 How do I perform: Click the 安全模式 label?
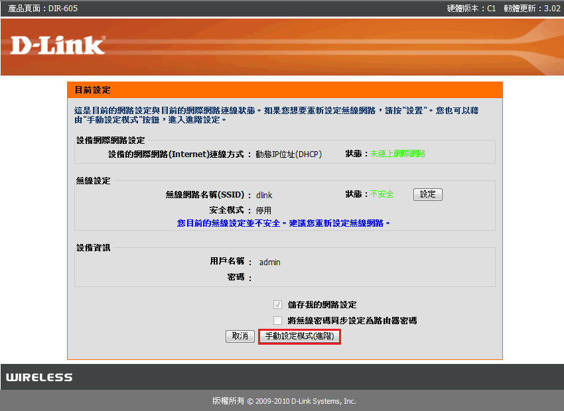(x=227, y=210)
